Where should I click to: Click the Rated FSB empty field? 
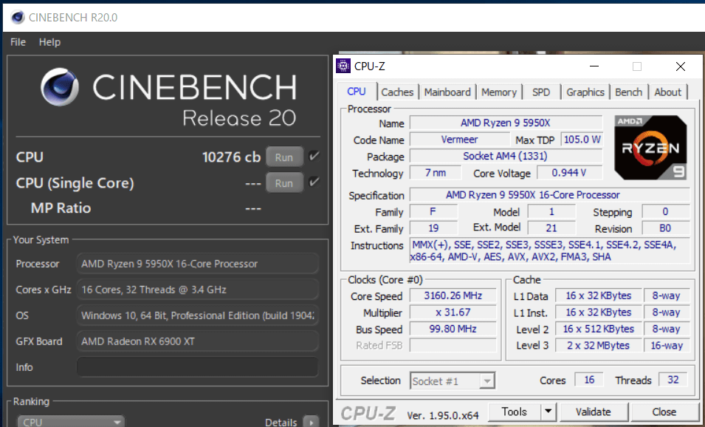click(x=453, y=346)
